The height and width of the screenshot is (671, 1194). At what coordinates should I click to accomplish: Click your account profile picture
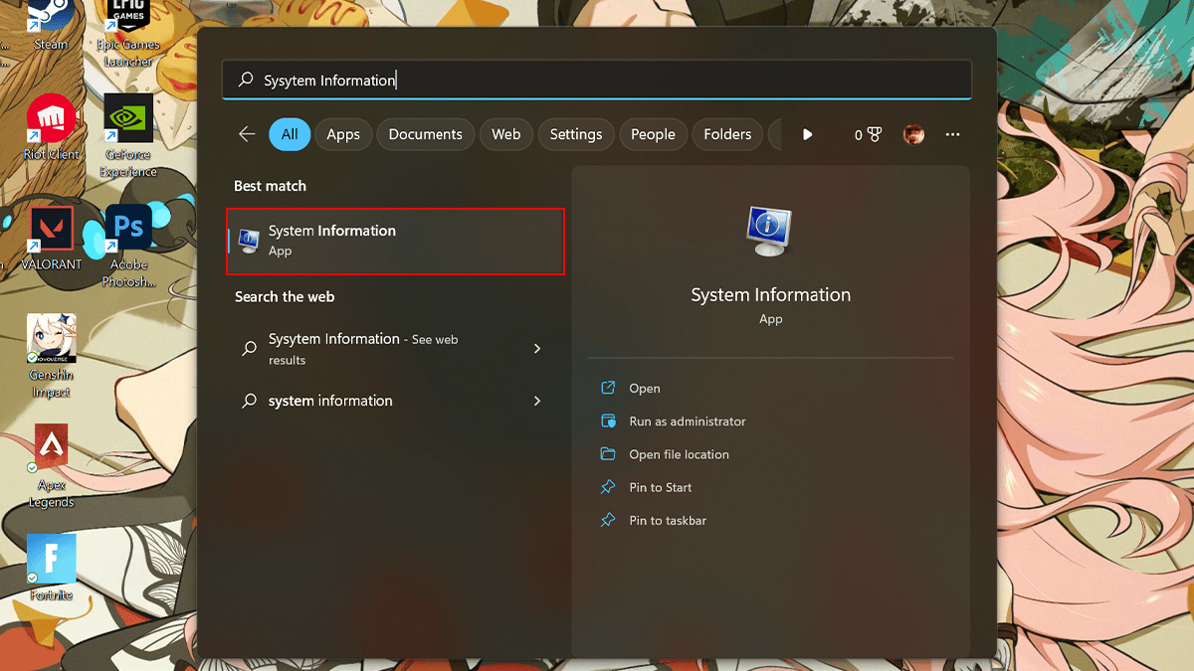[x=913, y=134]
